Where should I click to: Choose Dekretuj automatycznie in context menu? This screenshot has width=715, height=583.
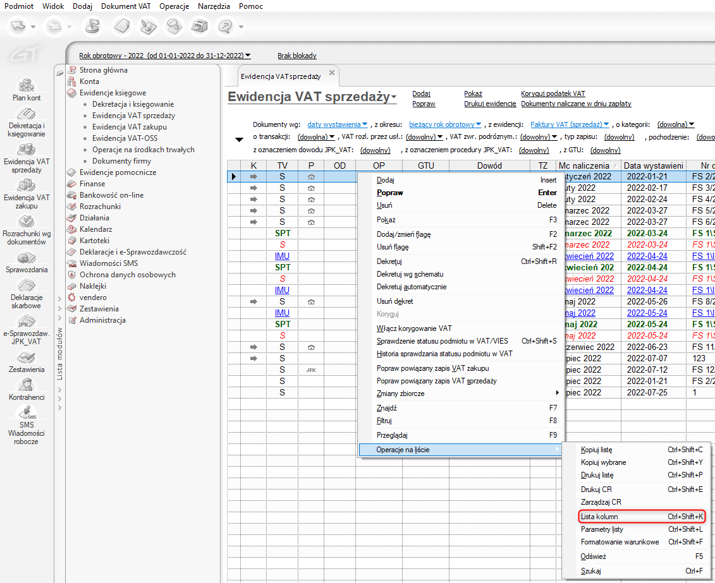point(412,287)
